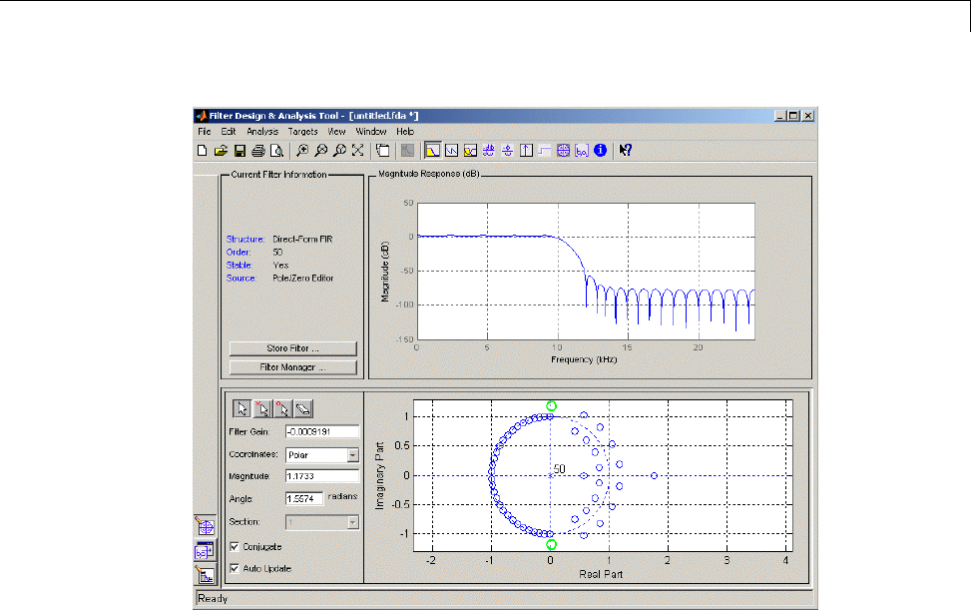Open the Filter Manager button
The image size is (971, 610).
292,367
